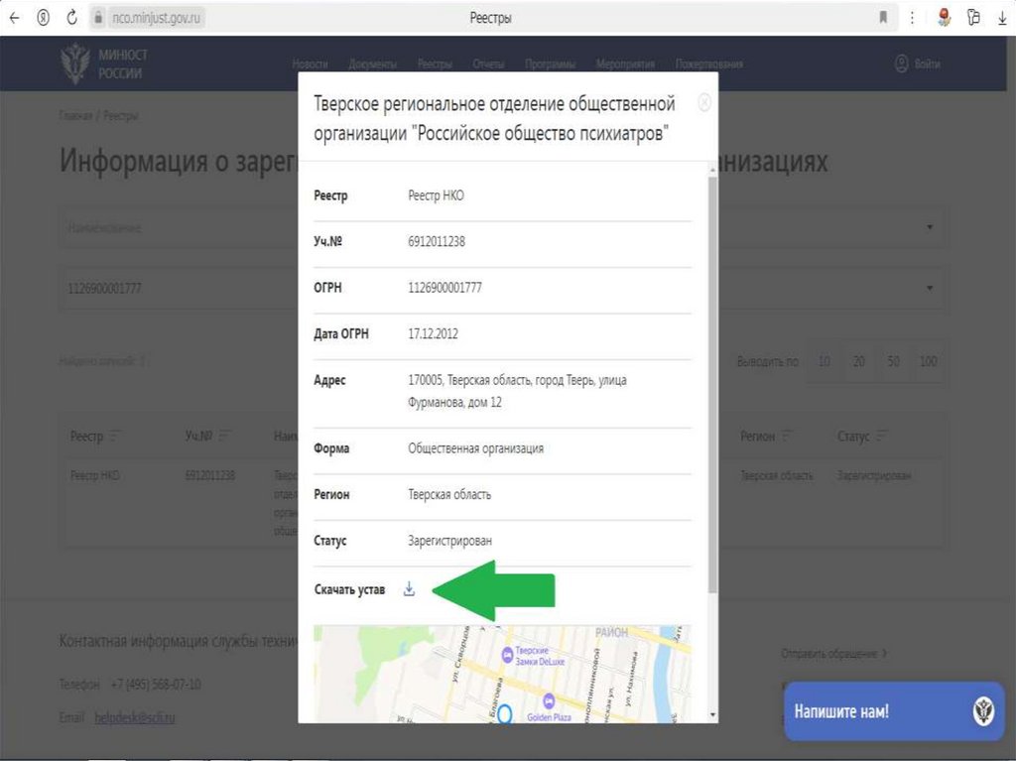Open browser downloads arrow icon

[x=1002, y=18]
